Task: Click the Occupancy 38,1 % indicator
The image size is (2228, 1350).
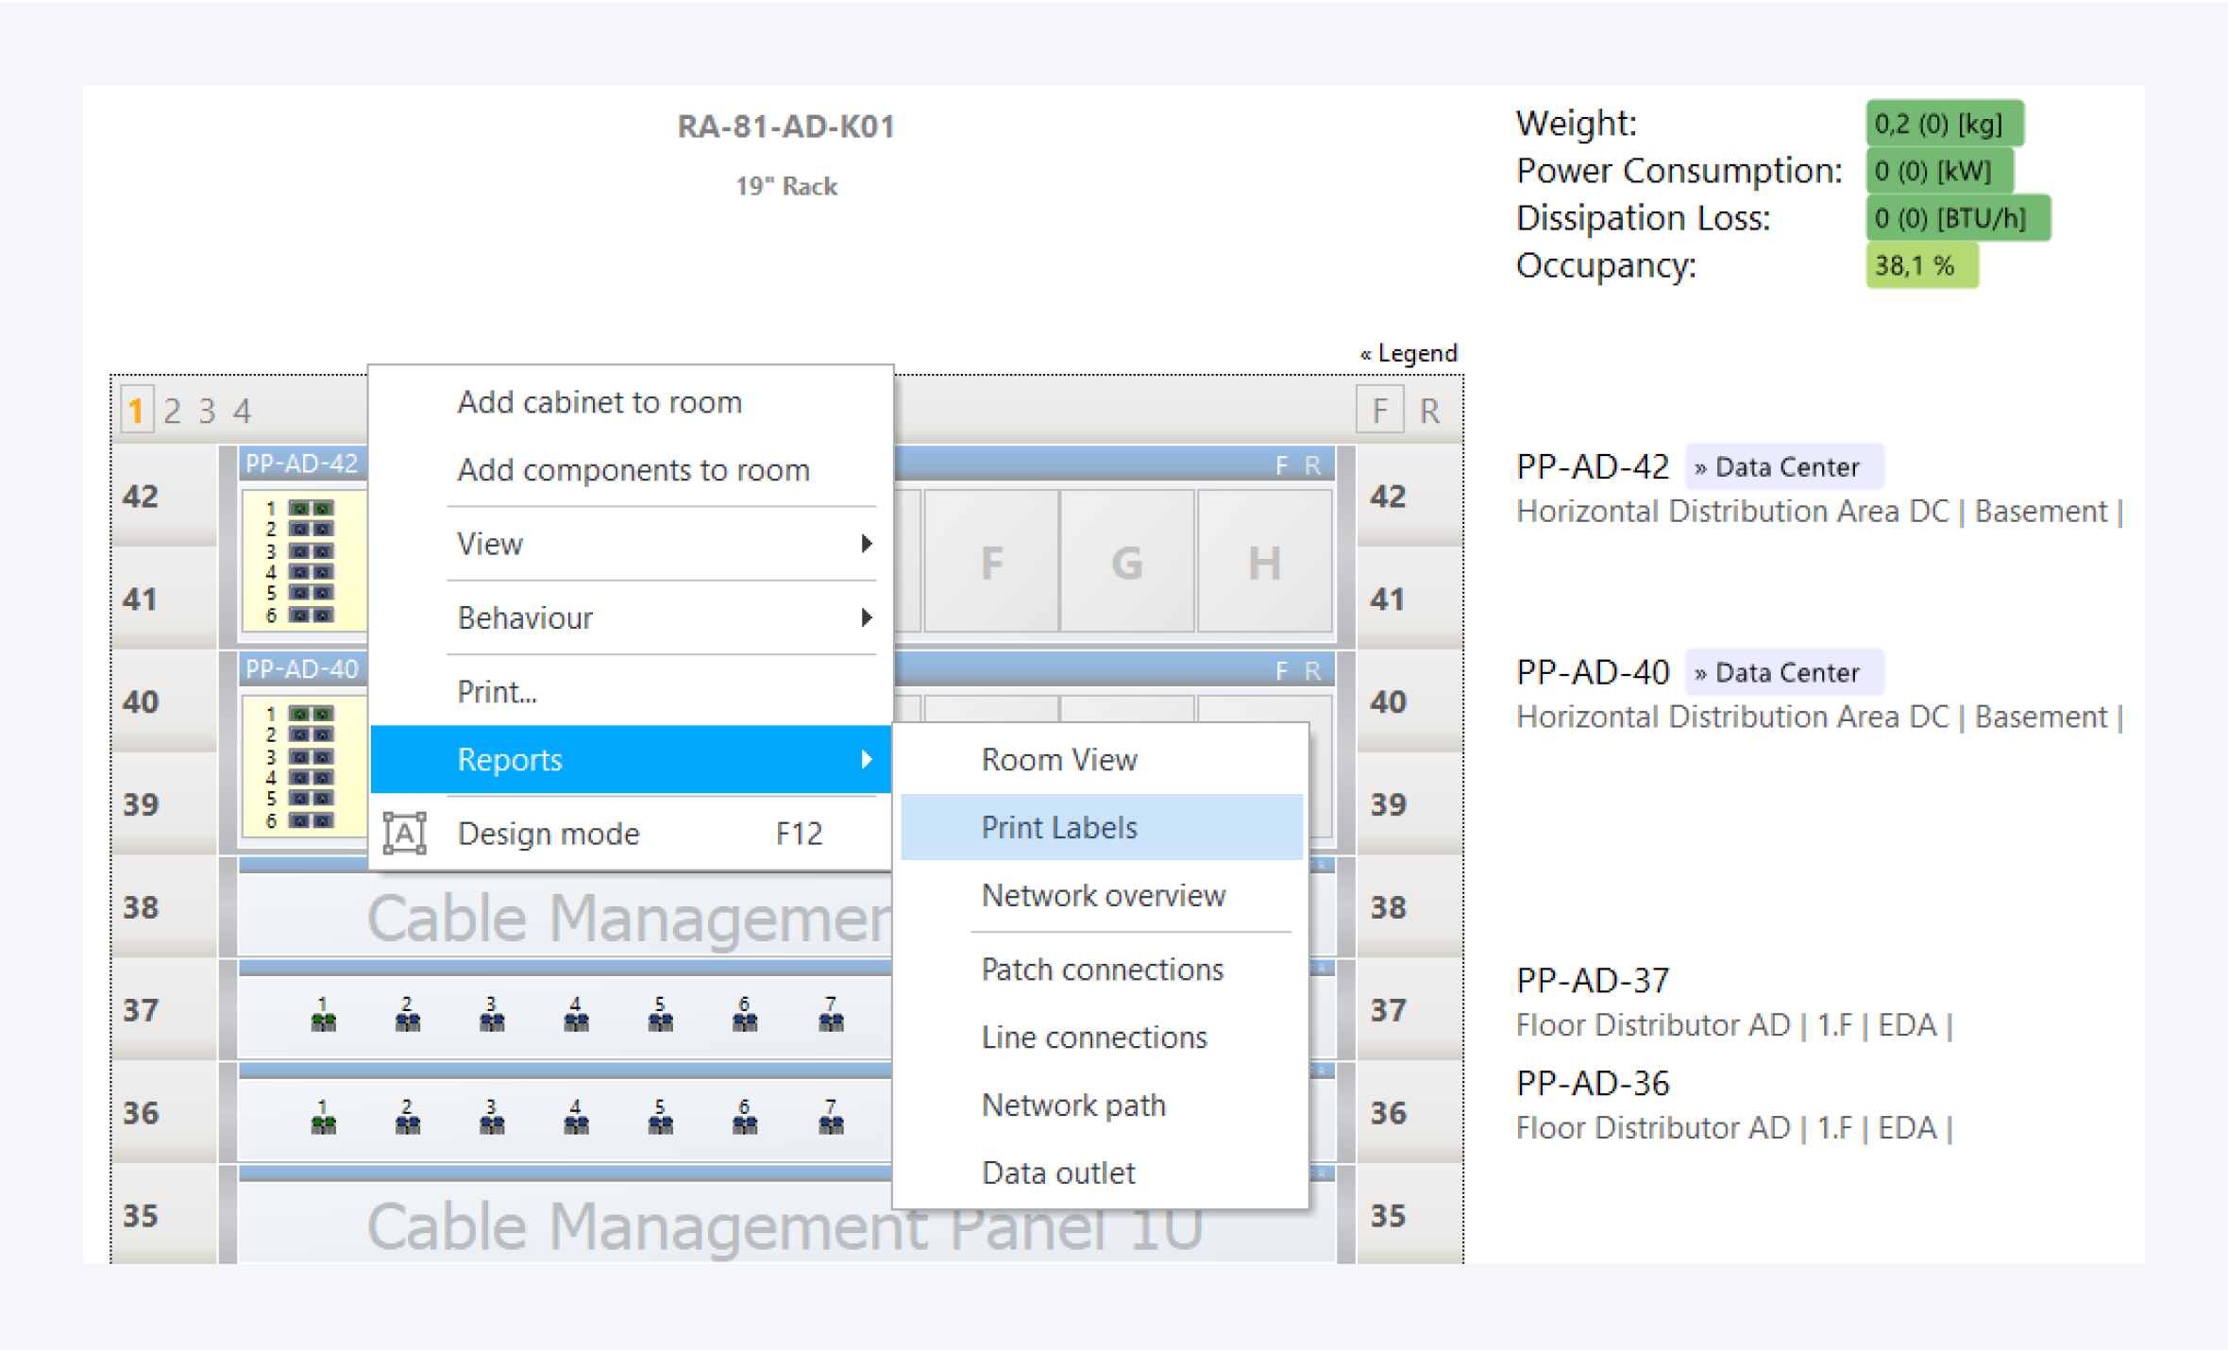Action: 1920,265
